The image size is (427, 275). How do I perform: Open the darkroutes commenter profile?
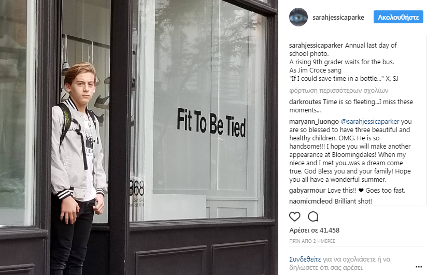305,102
